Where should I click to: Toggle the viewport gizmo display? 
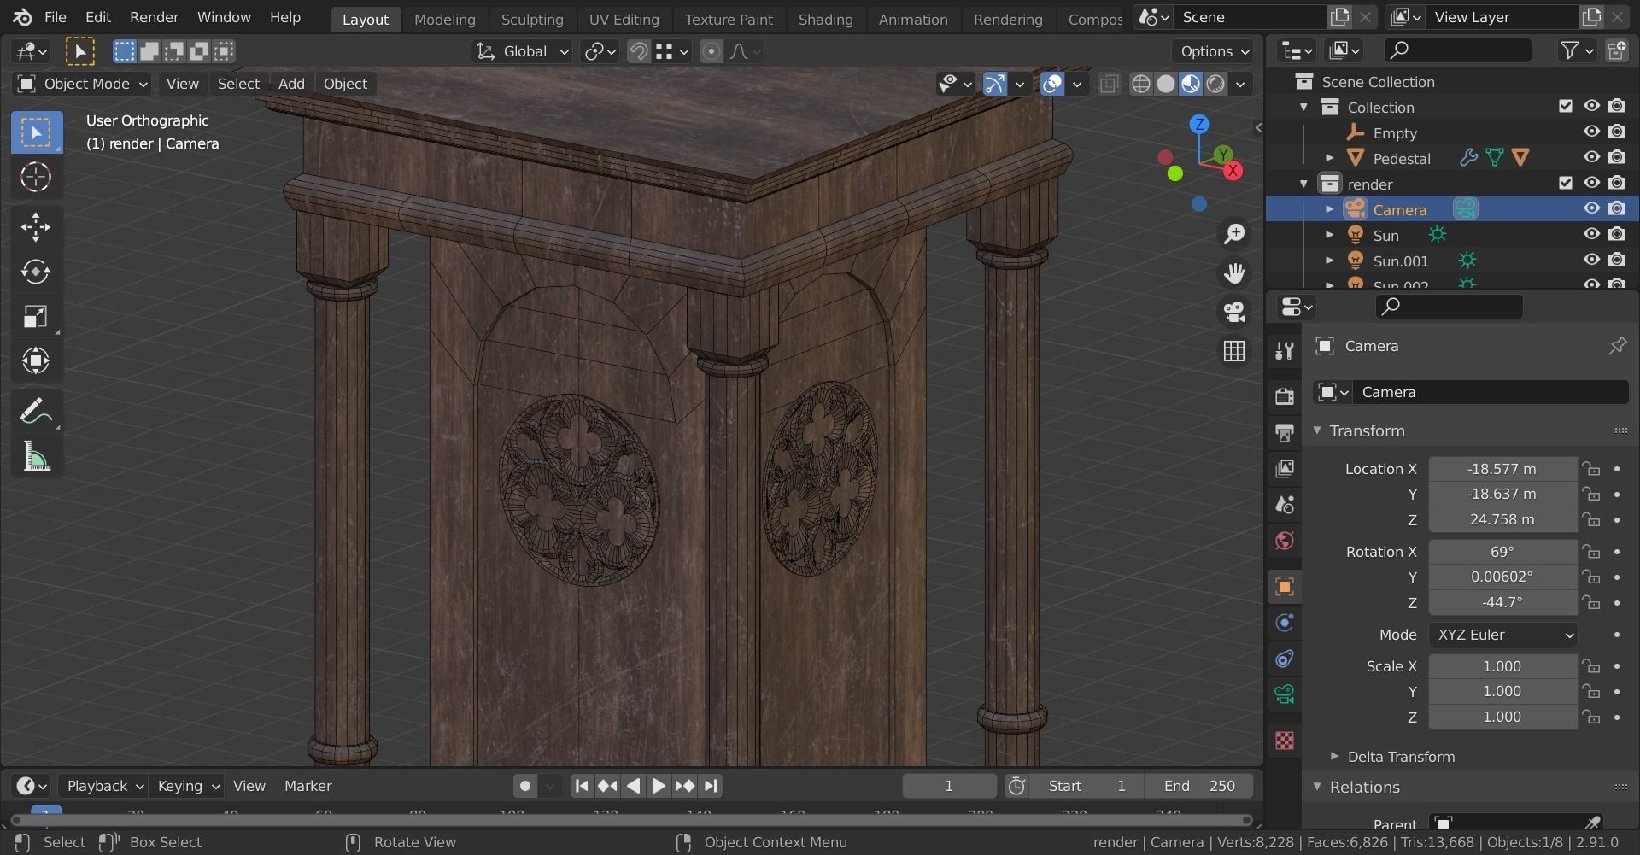(x=995, y=84)
